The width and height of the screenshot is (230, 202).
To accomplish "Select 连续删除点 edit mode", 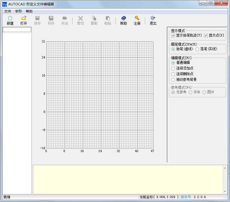I will pos(173,74).
